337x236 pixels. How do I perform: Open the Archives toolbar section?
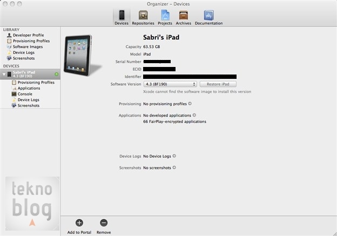[x=183, y=18]
